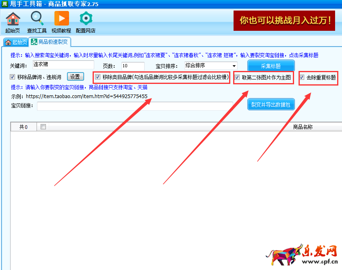
Task: Disable the 去除重复标题 checkbox
Action: coord(302,77)
